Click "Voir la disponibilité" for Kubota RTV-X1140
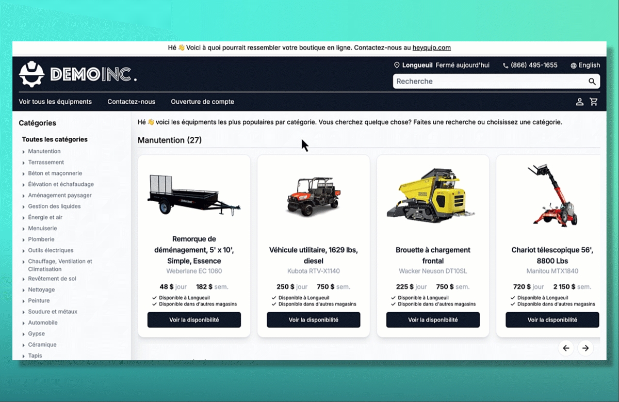This screenshot has width=619, height=402. 313,320
